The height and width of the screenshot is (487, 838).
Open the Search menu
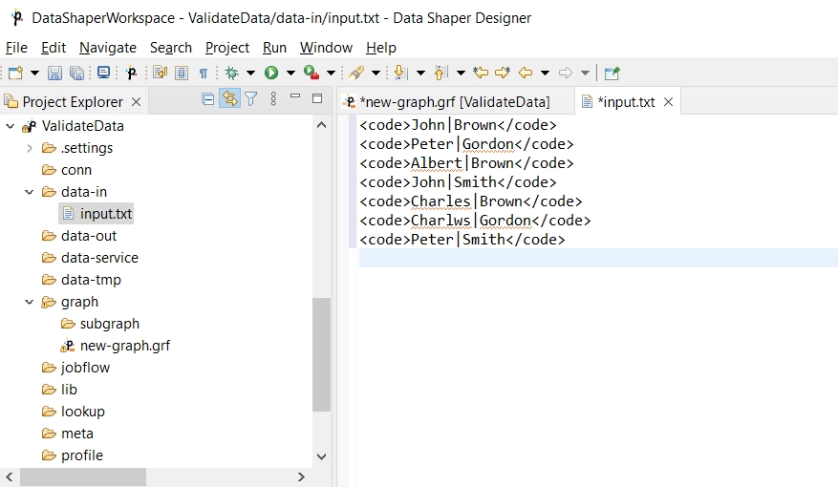coord(170,48)
